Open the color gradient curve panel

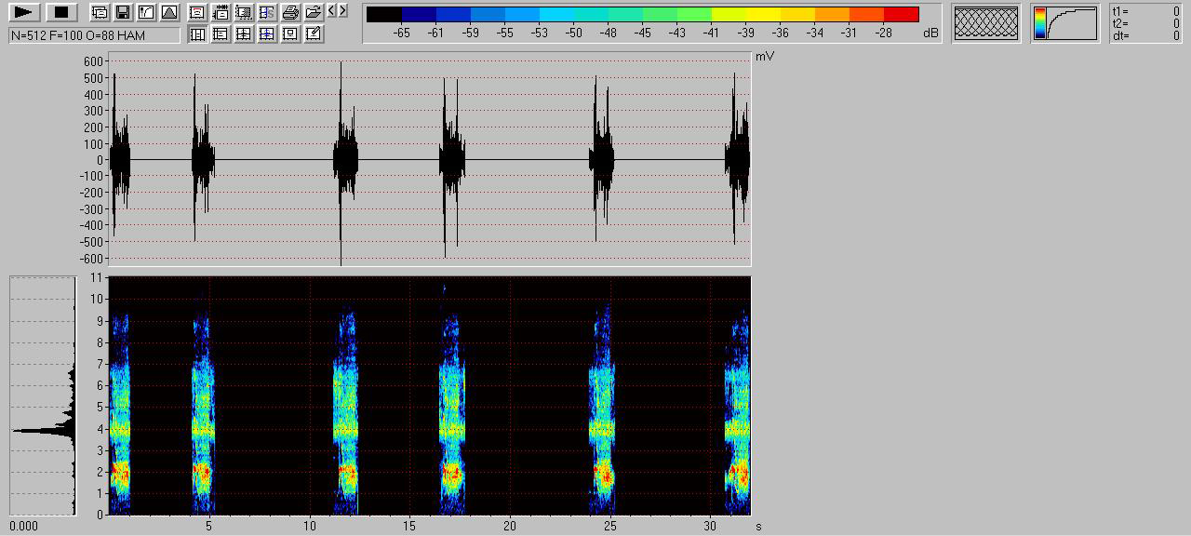[1065, 23]
